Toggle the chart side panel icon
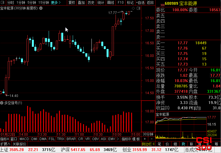This screenshot has width=221, height=153. (x=138, y=8)
